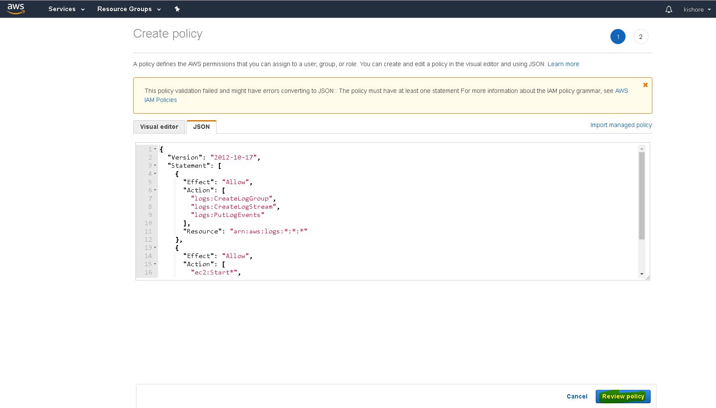716x408 pixels.
Task: Switch to the Visual editor tab
Action: pyautogui.click(x=159, y=127)
